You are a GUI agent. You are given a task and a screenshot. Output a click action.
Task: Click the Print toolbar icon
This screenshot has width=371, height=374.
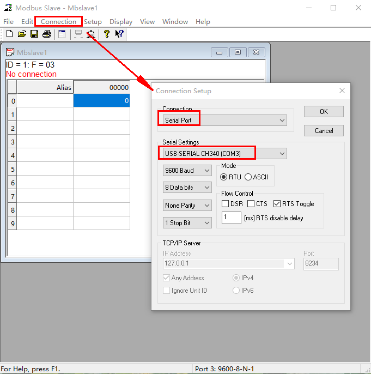(47, 34)
